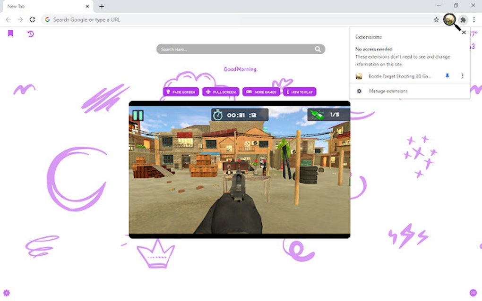
Task: Open more options for Bottle Target Shooting extension
Action: click(462, 76)
